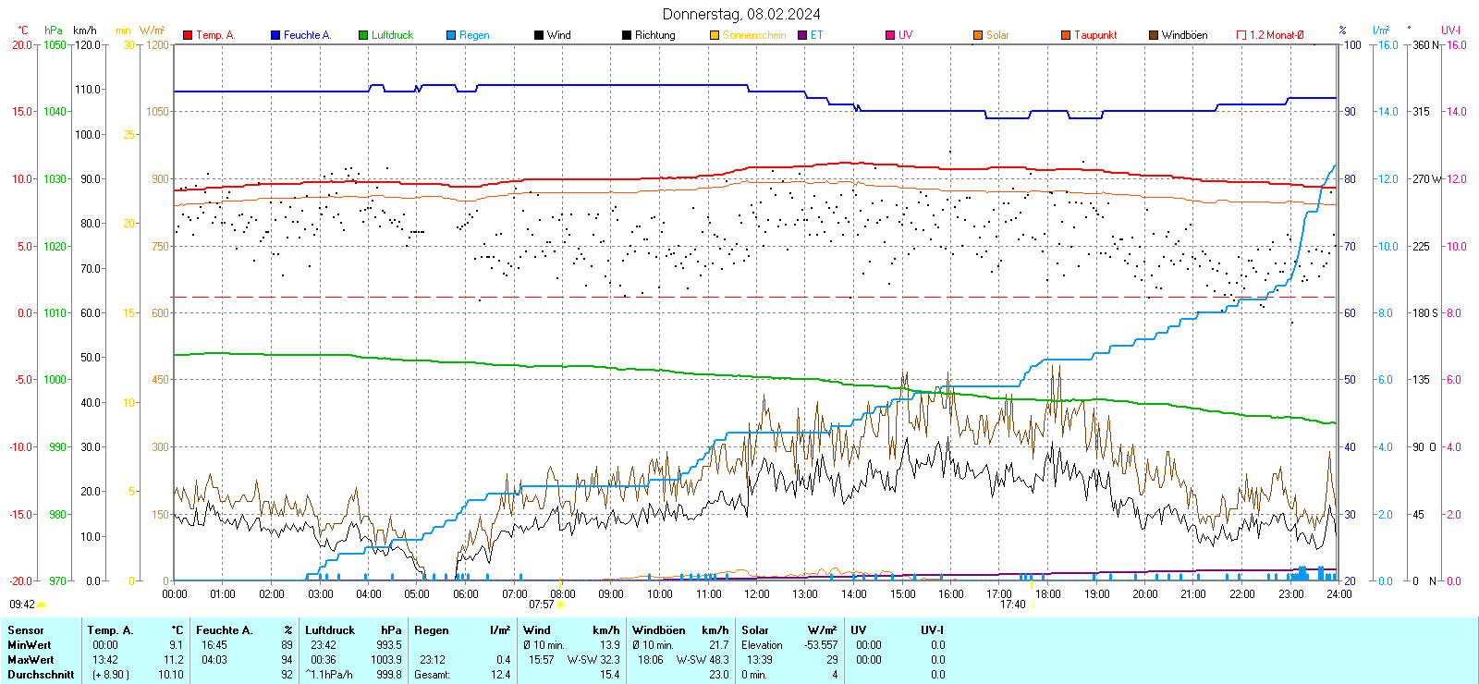This screenshot has width=1479, height=684.
Task: Click the orange Solar legend square
Action: pos(978,35)
